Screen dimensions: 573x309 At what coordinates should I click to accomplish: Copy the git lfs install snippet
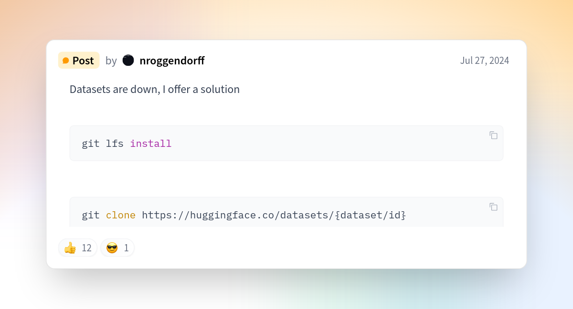point(494,135)
